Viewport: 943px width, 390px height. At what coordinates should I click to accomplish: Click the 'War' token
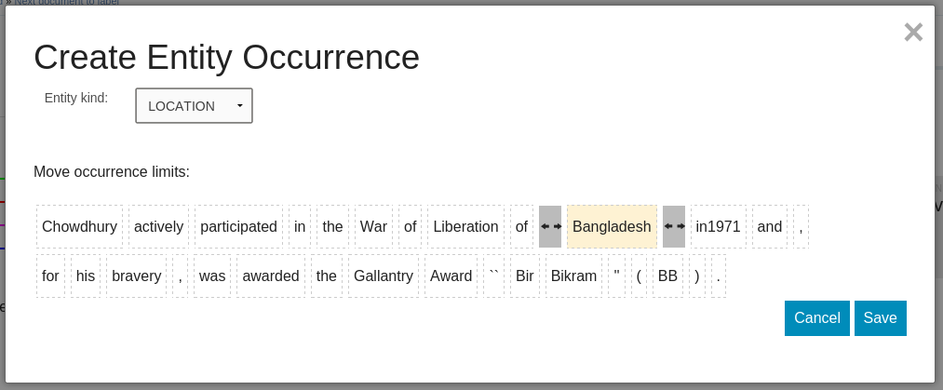coord(373,226)
